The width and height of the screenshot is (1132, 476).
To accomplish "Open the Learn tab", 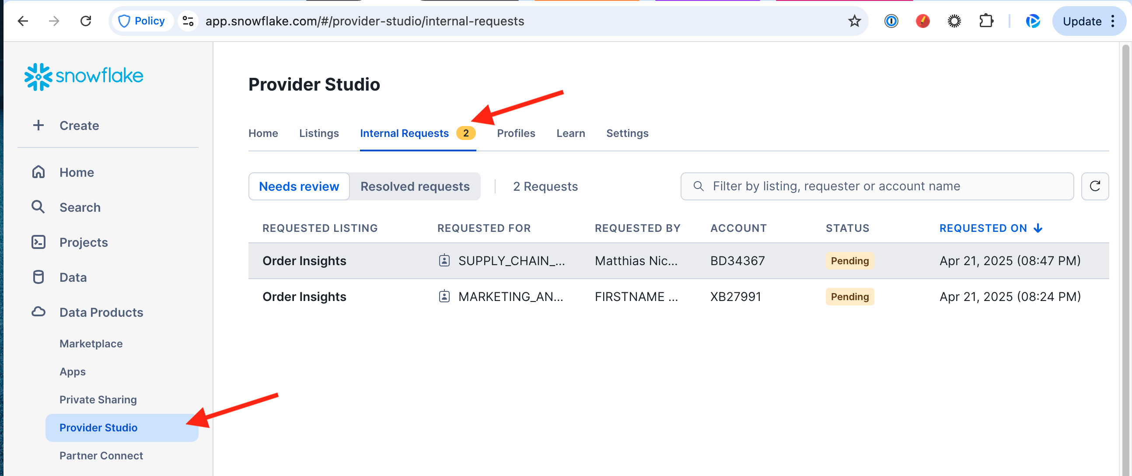I will [570, 133].
